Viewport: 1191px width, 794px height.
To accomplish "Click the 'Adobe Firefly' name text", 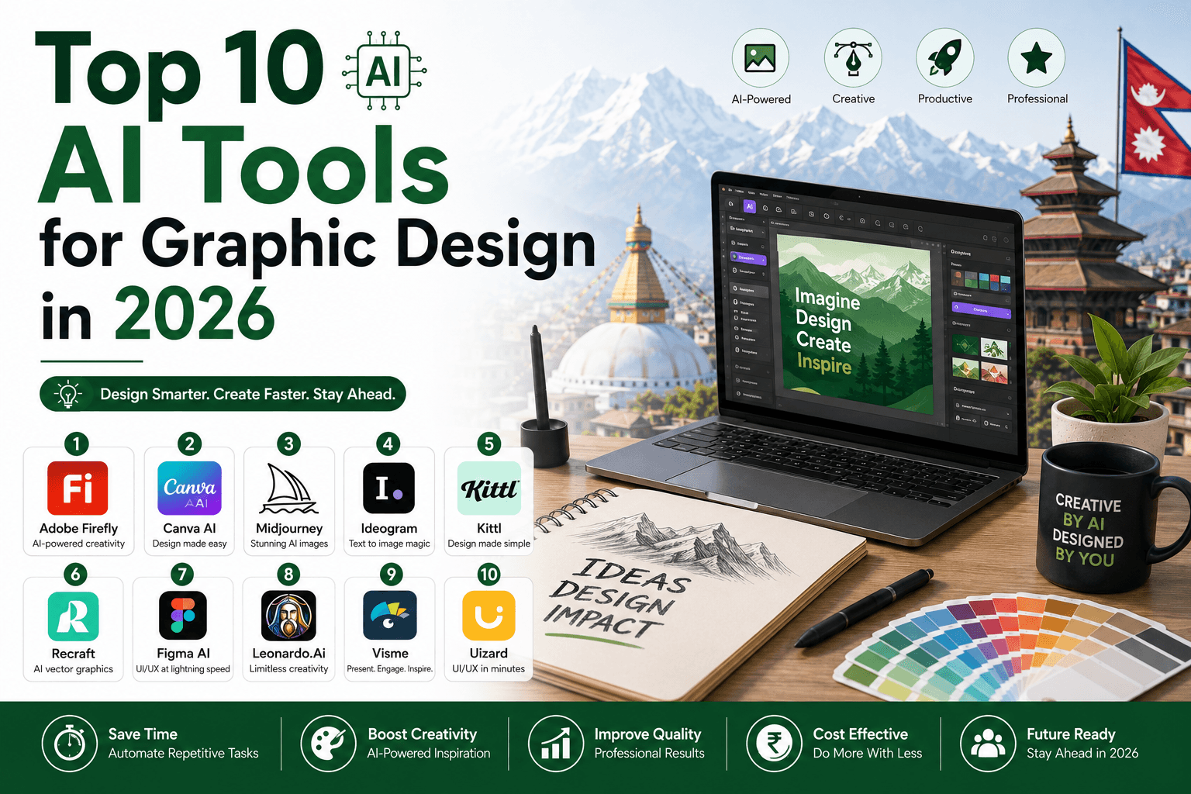I will tap(78, 528).
